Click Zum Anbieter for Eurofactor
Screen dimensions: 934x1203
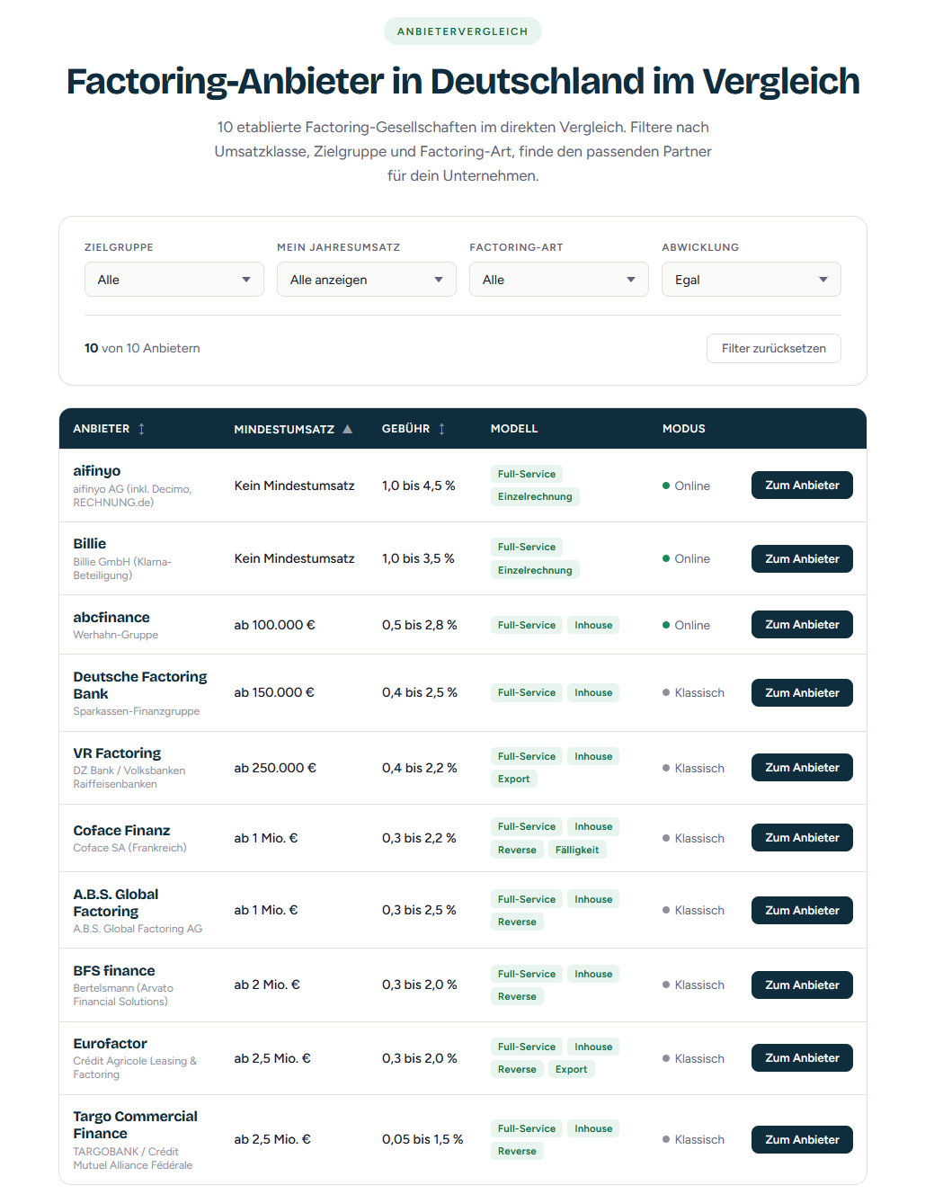[802, 1057]
